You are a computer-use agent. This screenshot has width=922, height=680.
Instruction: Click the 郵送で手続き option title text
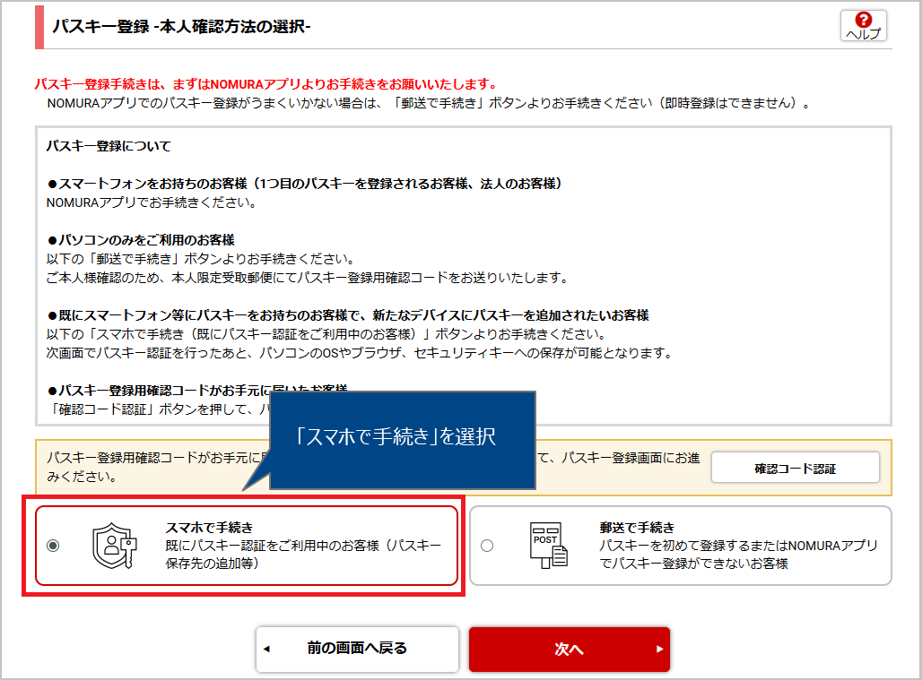(637, 528)
